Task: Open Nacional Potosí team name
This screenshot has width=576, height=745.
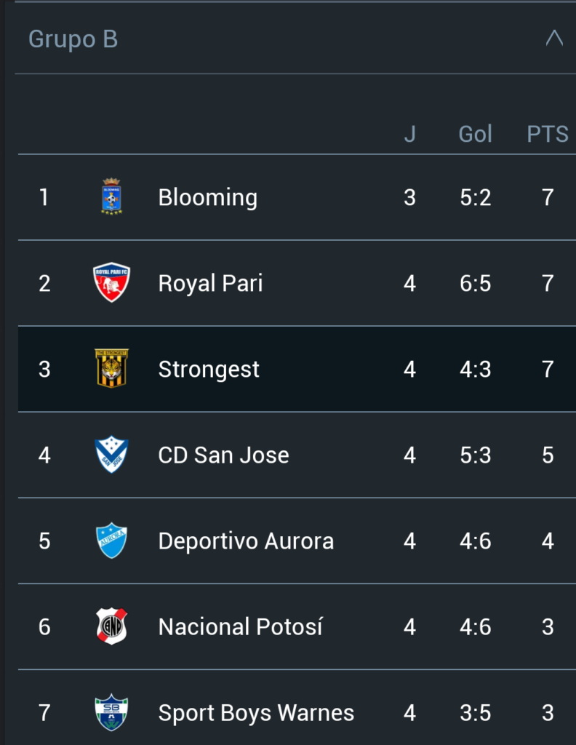Action: [x=240, y=626]
